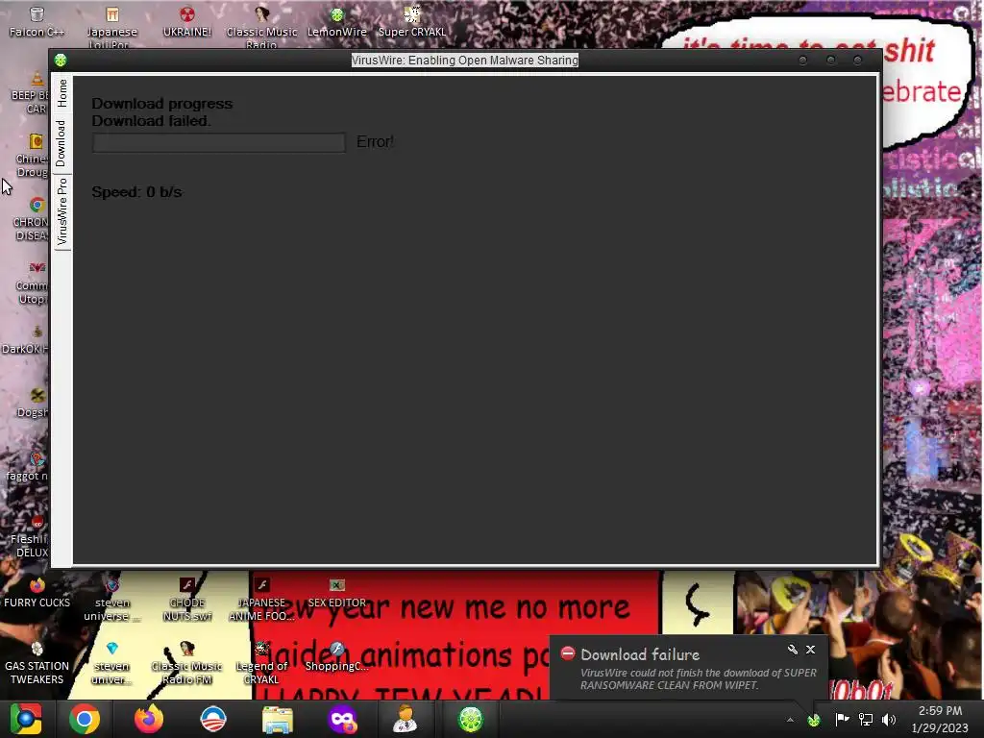984x738 pixels.
Task: Click the Start button on taskbar
Action: [26, 719]
